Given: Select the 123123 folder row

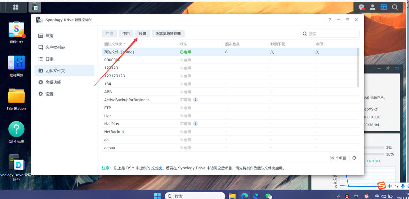Looking at the screenshot, I should click(229, 68).
